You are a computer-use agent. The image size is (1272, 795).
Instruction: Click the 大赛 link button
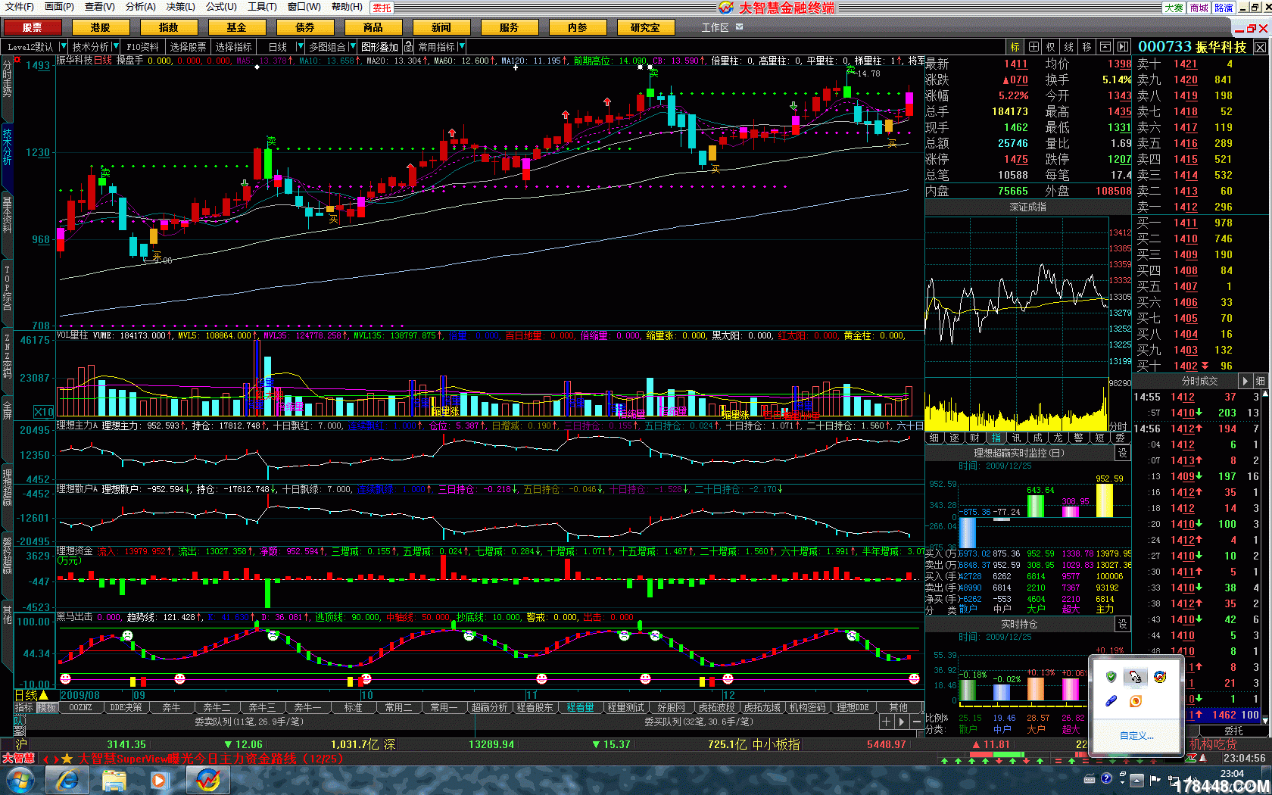tap(1174, 8)
